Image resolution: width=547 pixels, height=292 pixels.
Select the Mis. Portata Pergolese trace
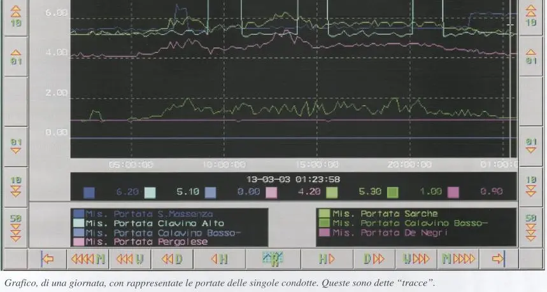click(x=141, y=242)
